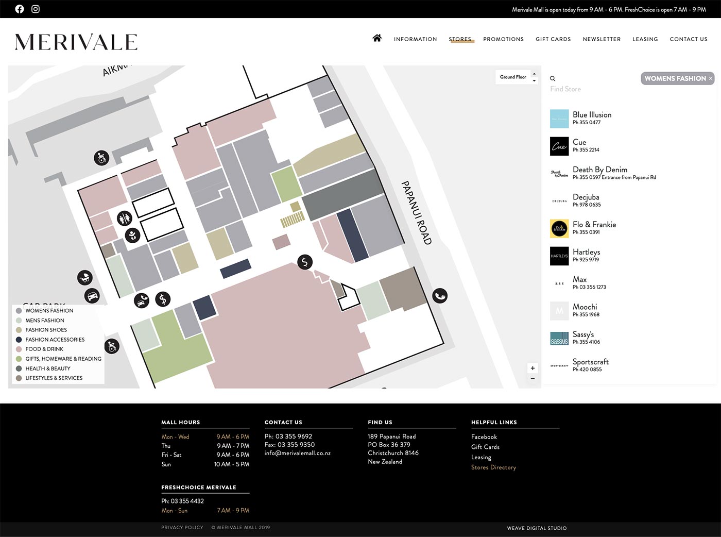Click the search magnifier icon
721x537 pixels.
point(553,79)
